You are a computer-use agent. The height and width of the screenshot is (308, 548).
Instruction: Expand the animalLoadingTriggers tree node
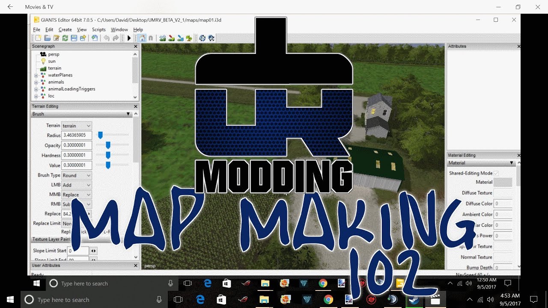pos(36,89)
